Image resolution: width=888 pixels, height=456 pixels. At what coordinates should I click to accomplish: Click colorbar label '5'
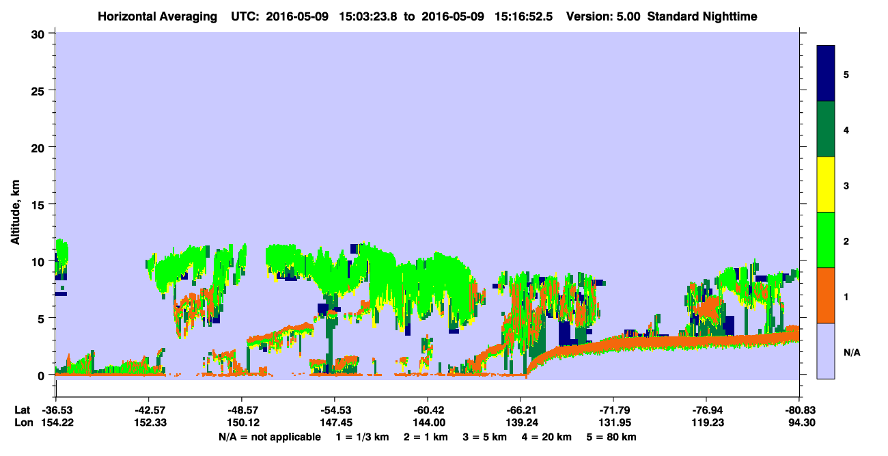pyautogui.click(x=846, y=74)
